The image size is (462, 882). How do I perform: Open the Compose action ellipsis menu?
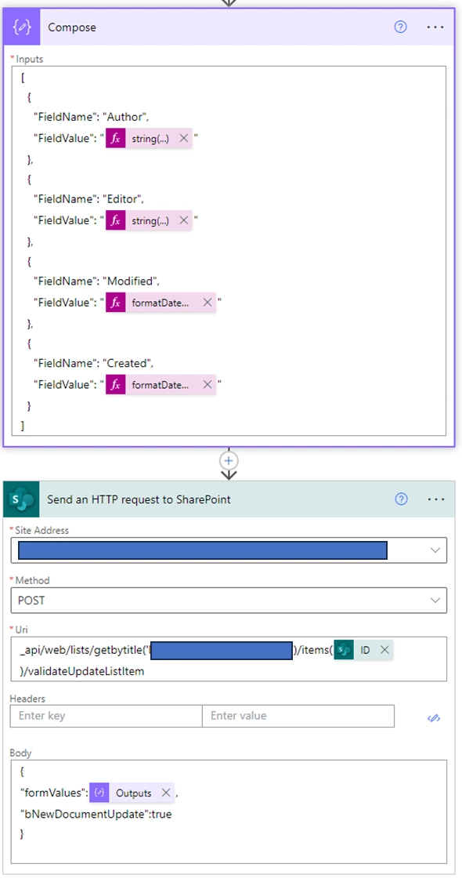coord(435,27)
